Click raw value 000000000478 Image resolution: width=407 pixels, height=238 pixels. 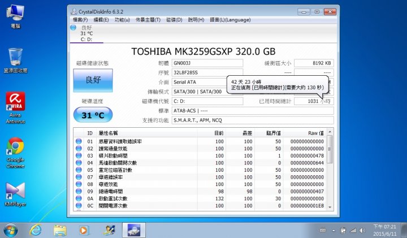(307, 155)
